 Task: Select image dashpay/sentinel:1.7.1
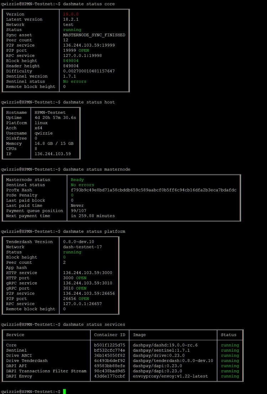[161, 350]
